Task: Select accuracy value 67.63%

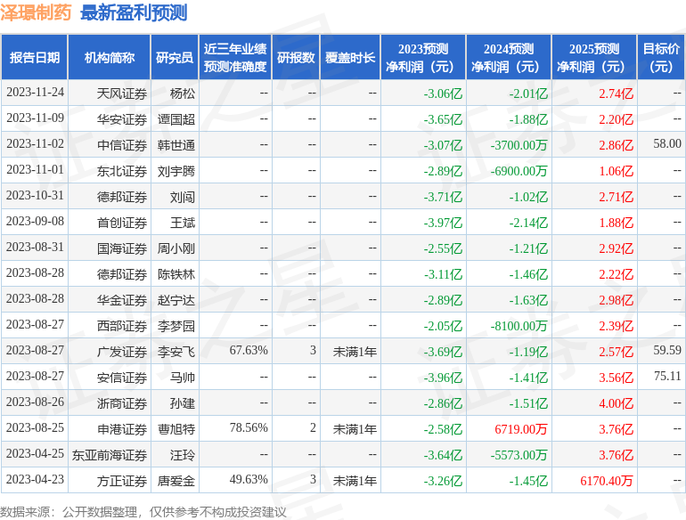Action: [x=249, y=350]
